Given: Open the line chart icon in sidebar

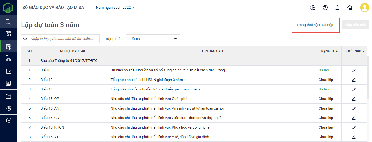Looking at the screenshot, I should (8, 71).
